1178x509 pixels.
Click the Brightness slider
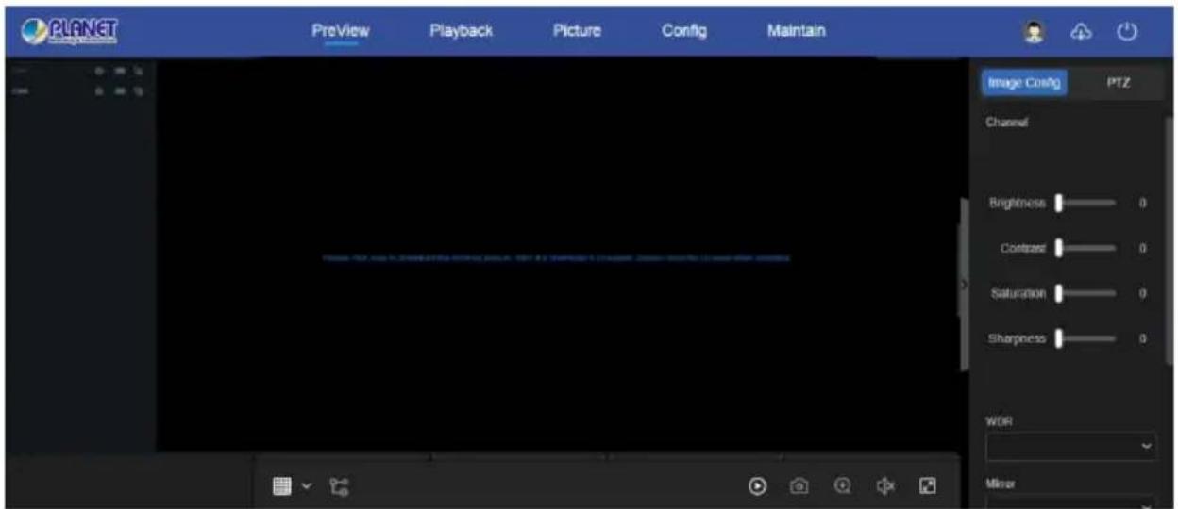(x=1085, y=202)
